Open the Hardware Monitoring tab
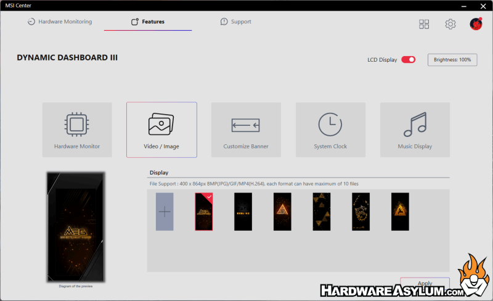Viewport: 493px width, 301px height. 60,22
